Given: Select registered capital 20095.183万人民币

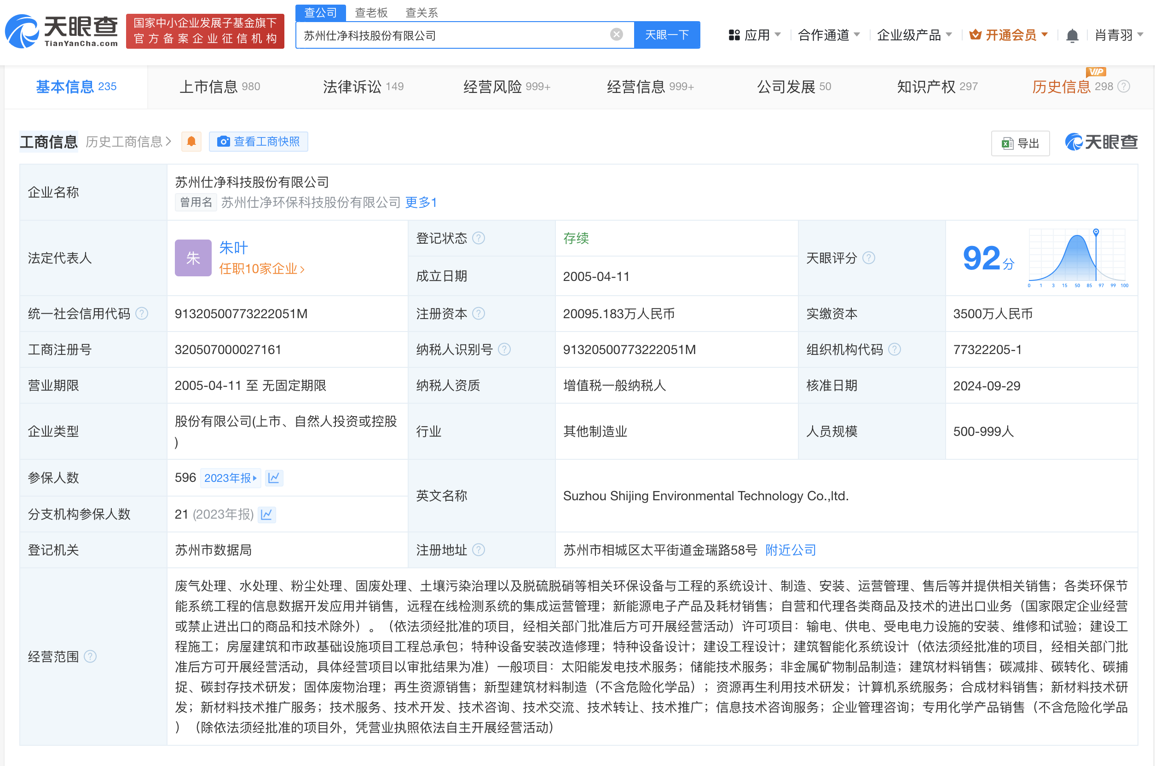Looking at the screenshot, I should click(x=619, y=313).
